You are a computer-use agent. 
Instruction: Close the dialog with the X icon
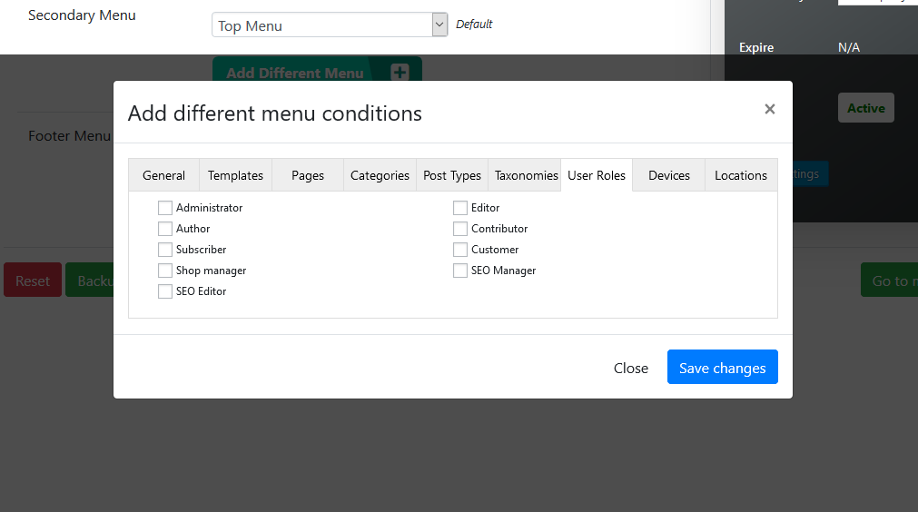[769, 109]
